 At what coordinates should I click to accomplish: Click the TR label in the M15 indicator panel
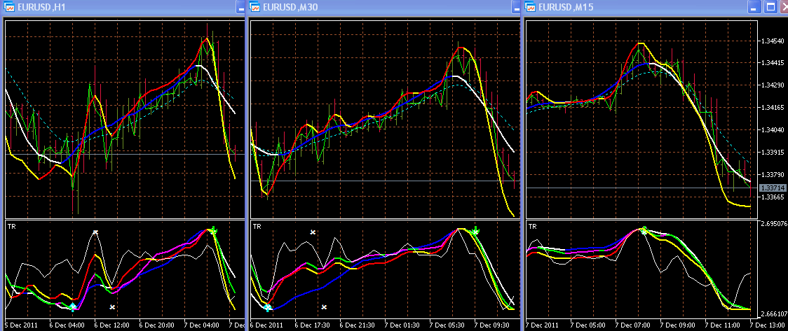(x=533, y=227)
